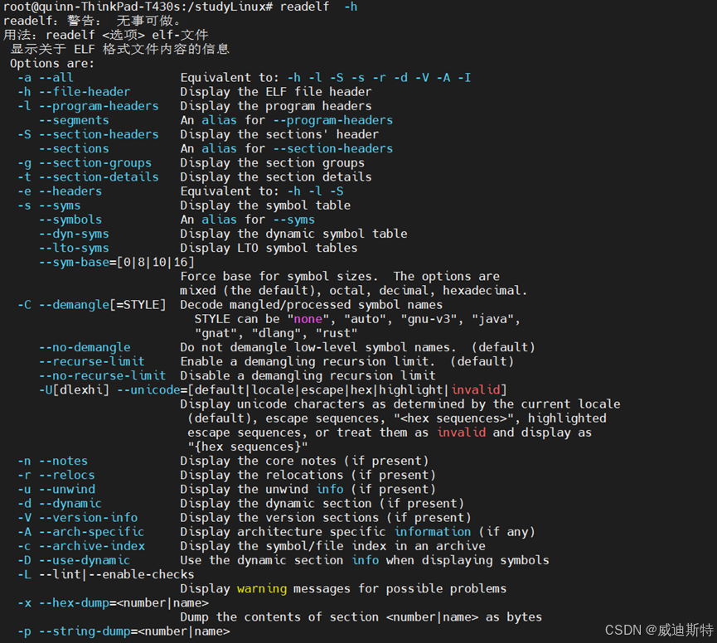717x643 pixels.
Task: Click the option '--no-recurse-limit'
Action: [103, 375]
